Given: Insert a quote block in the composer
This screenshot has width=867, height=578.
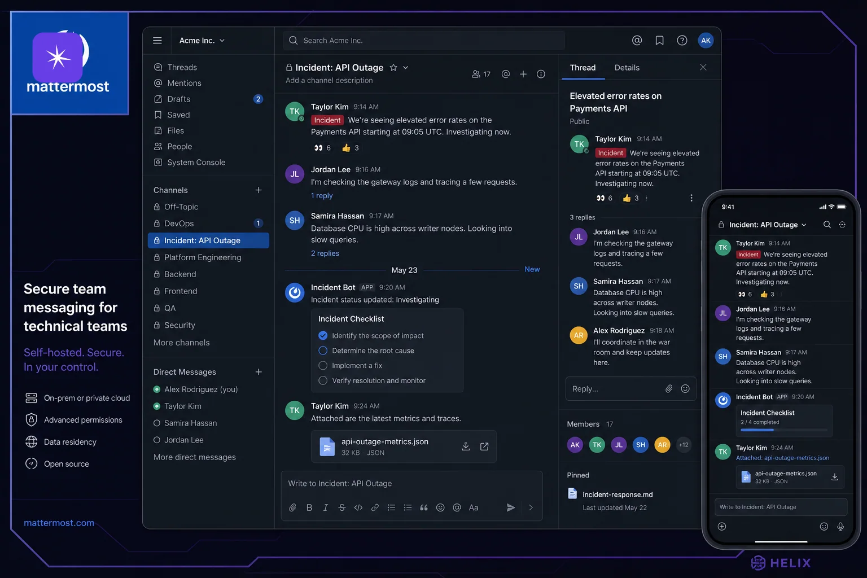Looking at the screenshot, I should pyautogui.click(x=424, y=507).
